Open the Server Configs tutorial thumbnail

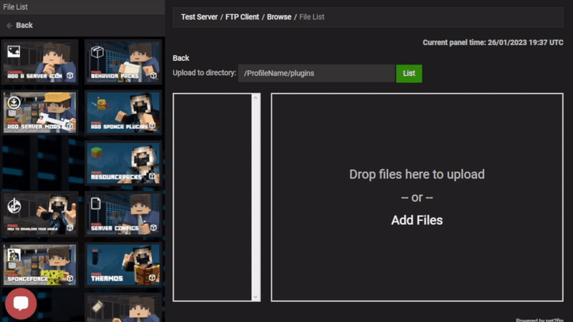(123, 213)
